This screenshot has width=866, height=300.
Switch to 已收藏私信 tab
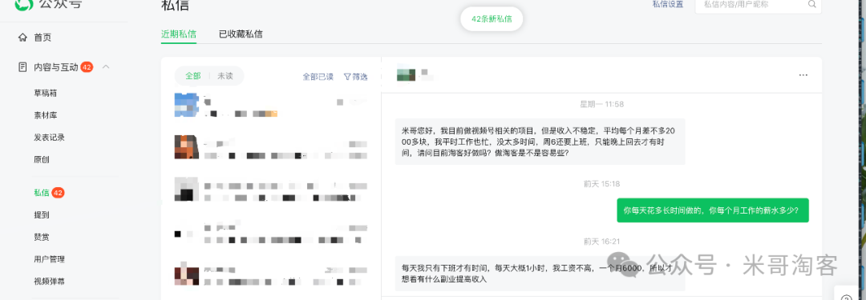point(241,34)
